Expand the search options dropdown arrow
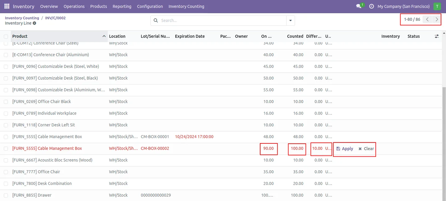 point(291,20)
